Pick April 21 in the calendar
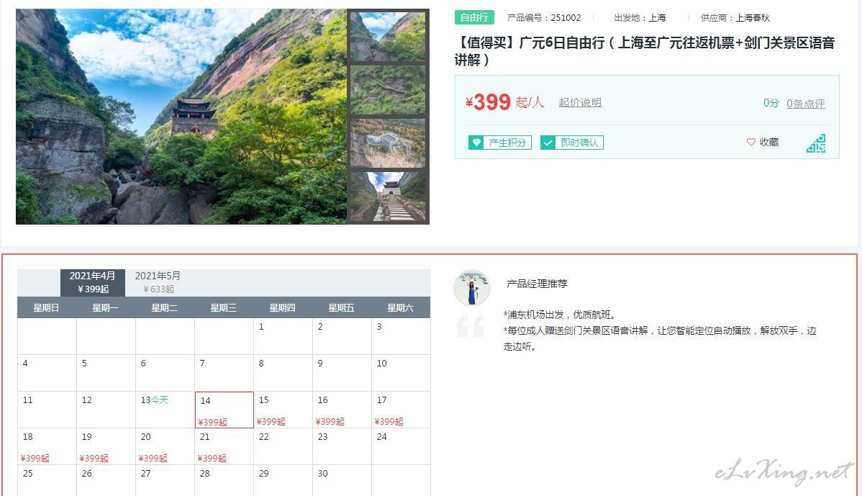The image size is (862, 496). click(224, 446)
